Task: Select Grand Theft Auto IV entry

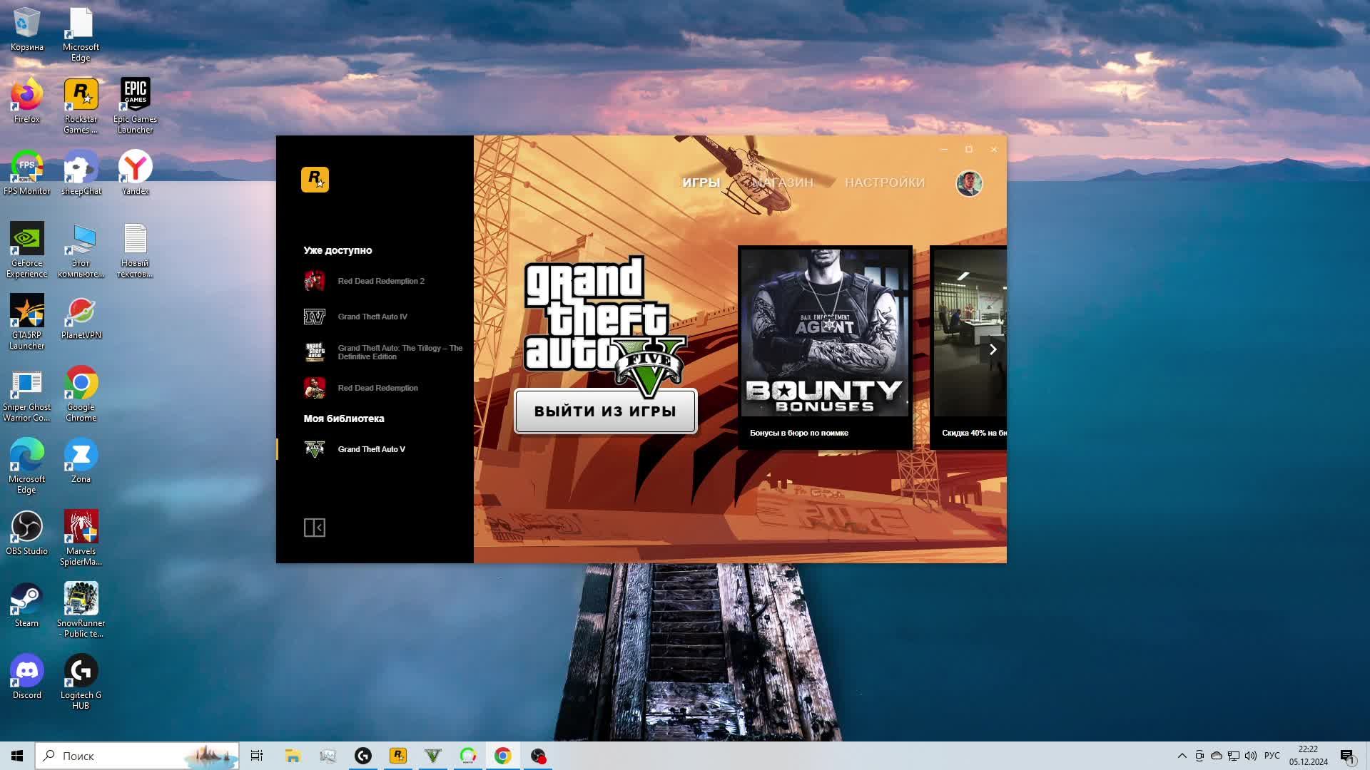Action: coord(372,317)
